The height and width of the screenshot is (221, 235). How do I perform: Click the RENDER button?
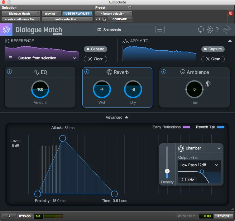(223, 216)
